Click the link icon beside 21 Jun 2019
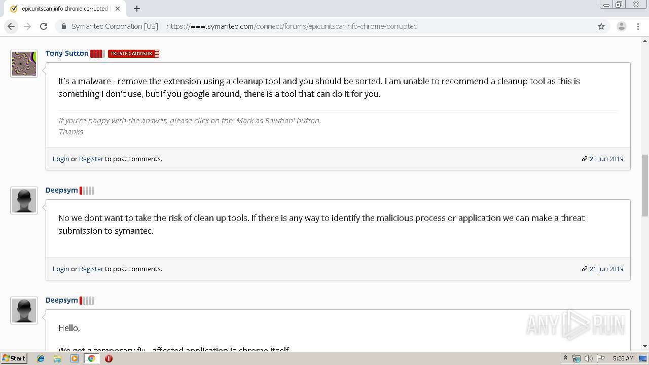Image resolution: width=649 pixels, height=365 pixels. 585,269
